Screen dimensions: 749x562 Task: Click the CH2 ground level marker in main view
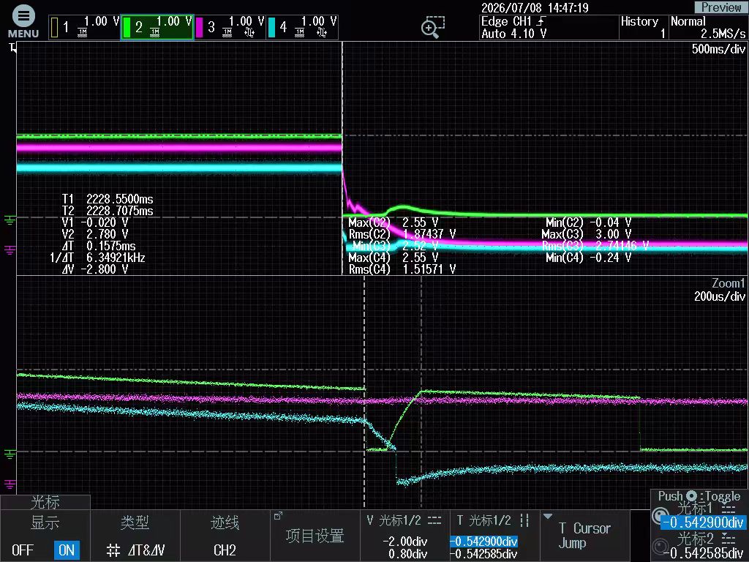point(10,220)
